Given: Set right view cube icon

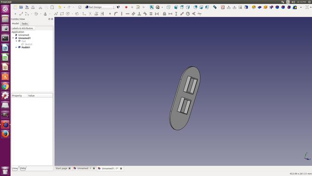Looking at the screenshot, I should pyautogui.click(x=188, y=7).
